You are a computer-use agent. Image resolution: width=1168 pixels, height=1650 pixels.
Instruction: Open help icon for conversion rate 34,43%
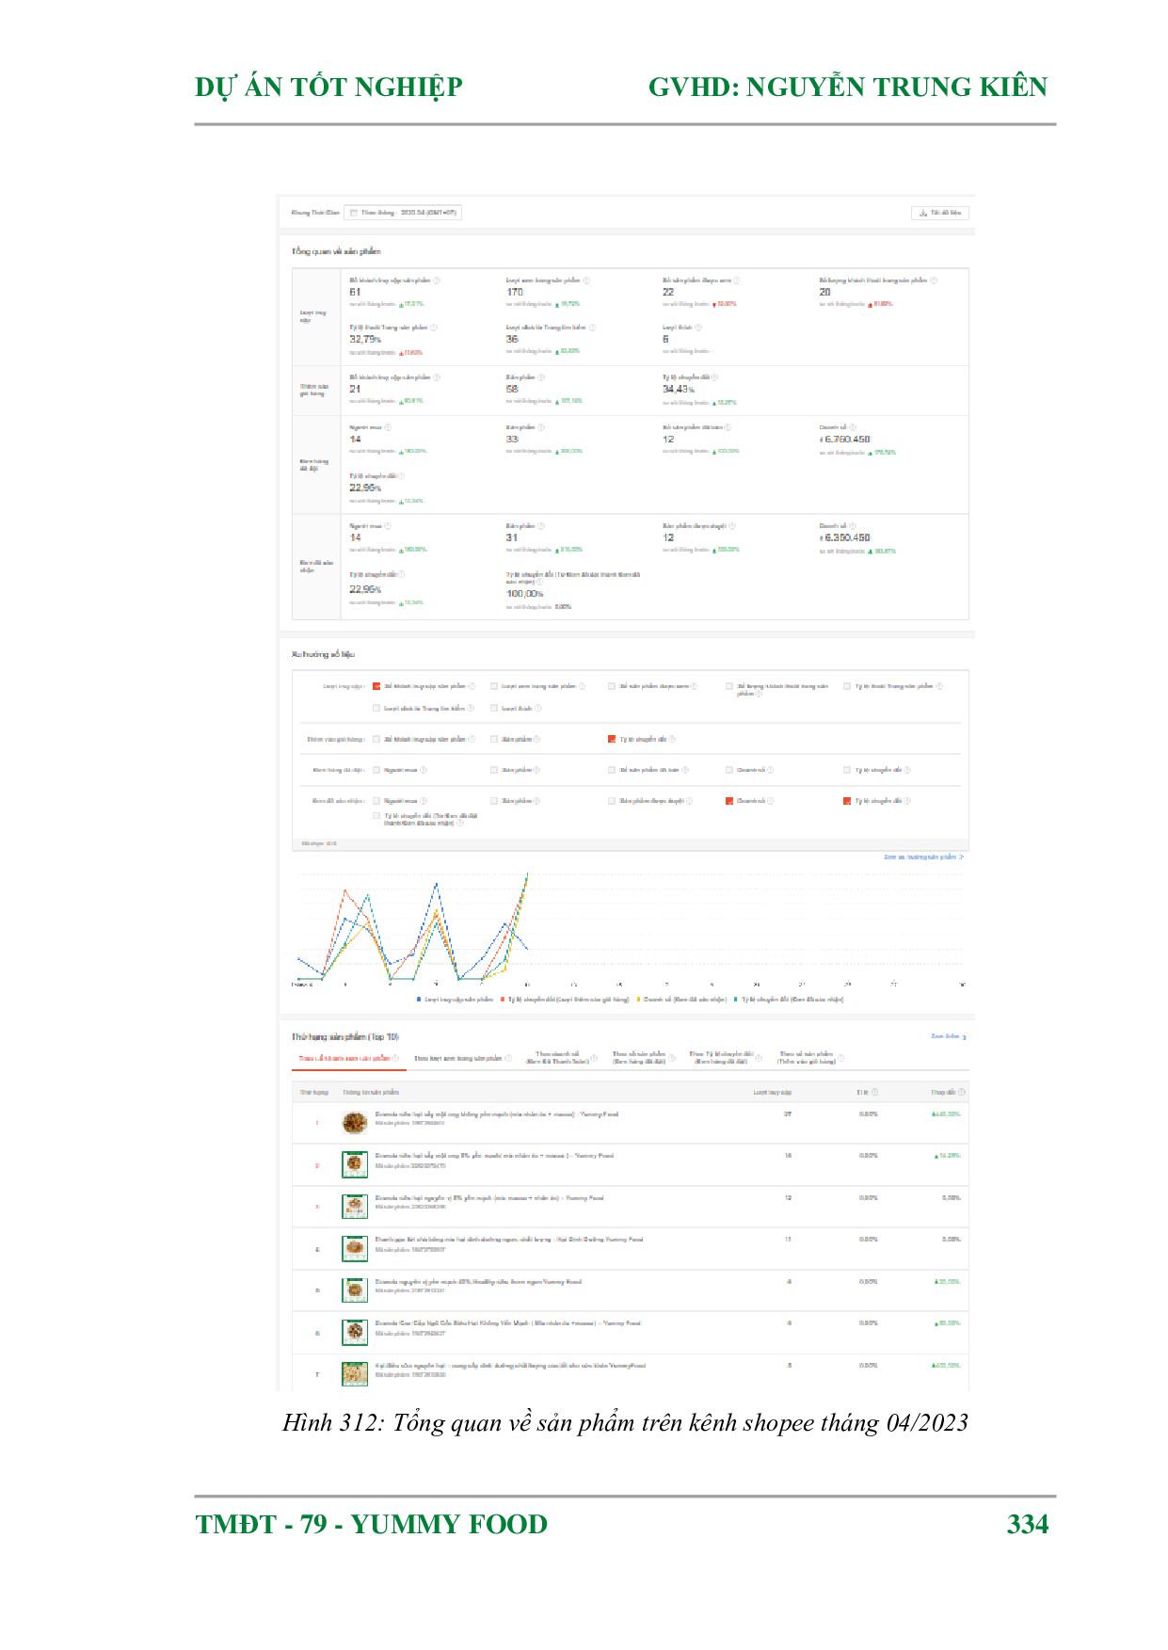point(714,377)
